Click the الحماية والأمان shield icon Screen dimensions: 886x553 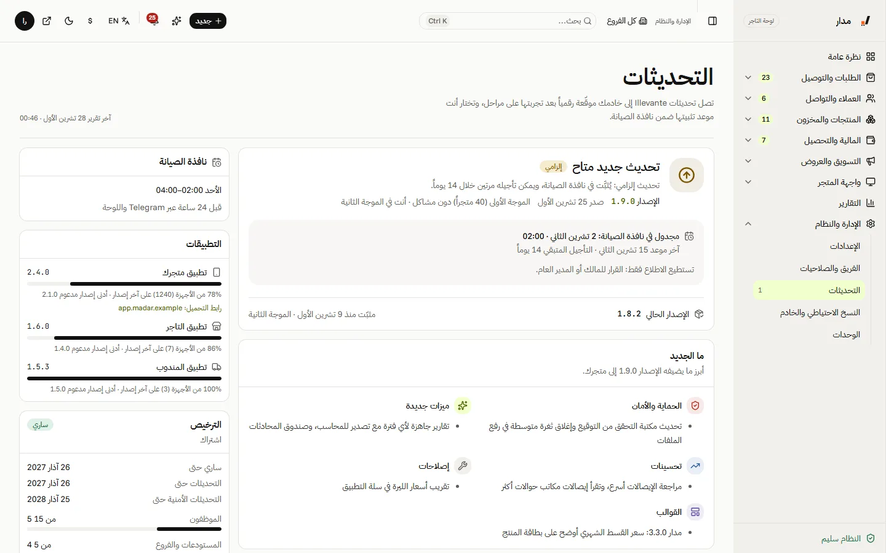(x=695, y=406)
